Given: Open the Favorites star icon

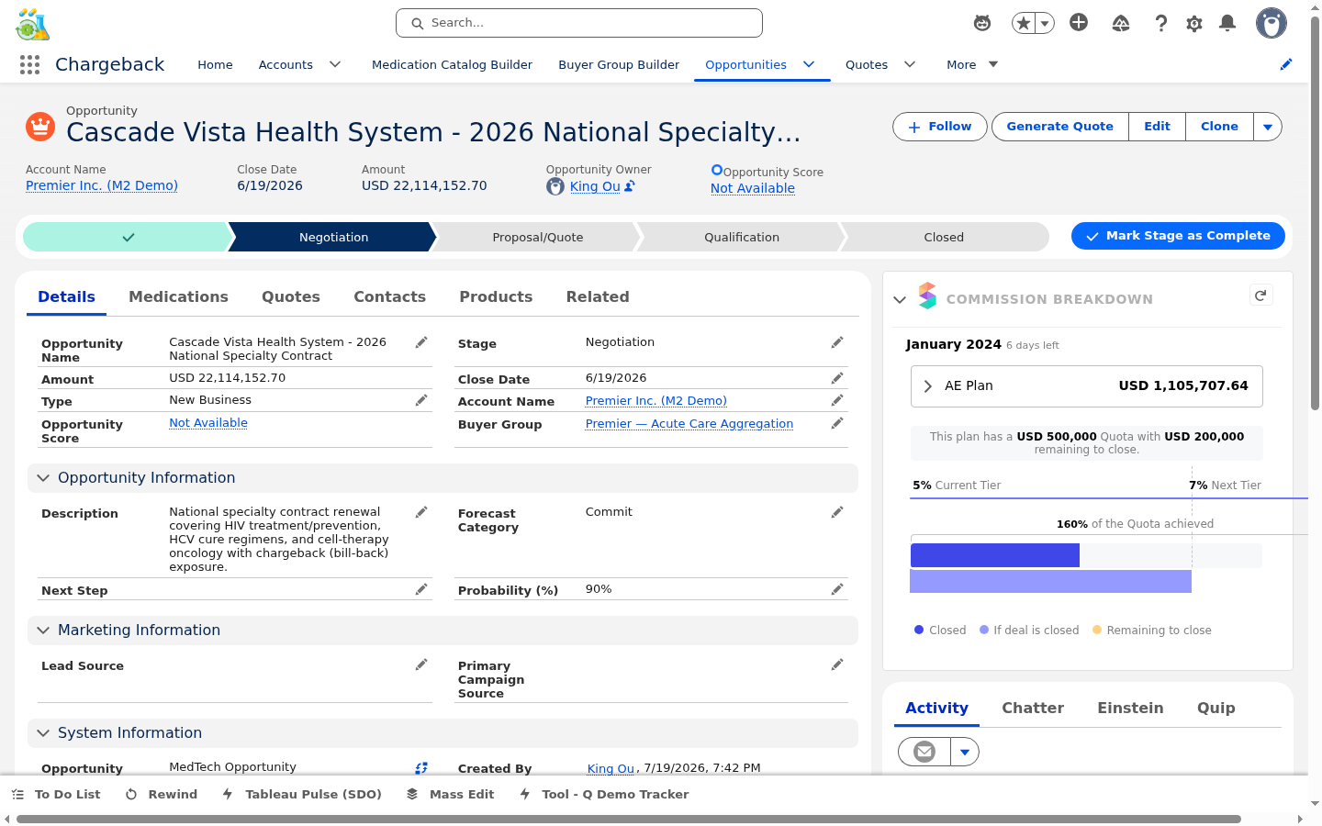Looking at the screenshot, I should coord(1023,23).
